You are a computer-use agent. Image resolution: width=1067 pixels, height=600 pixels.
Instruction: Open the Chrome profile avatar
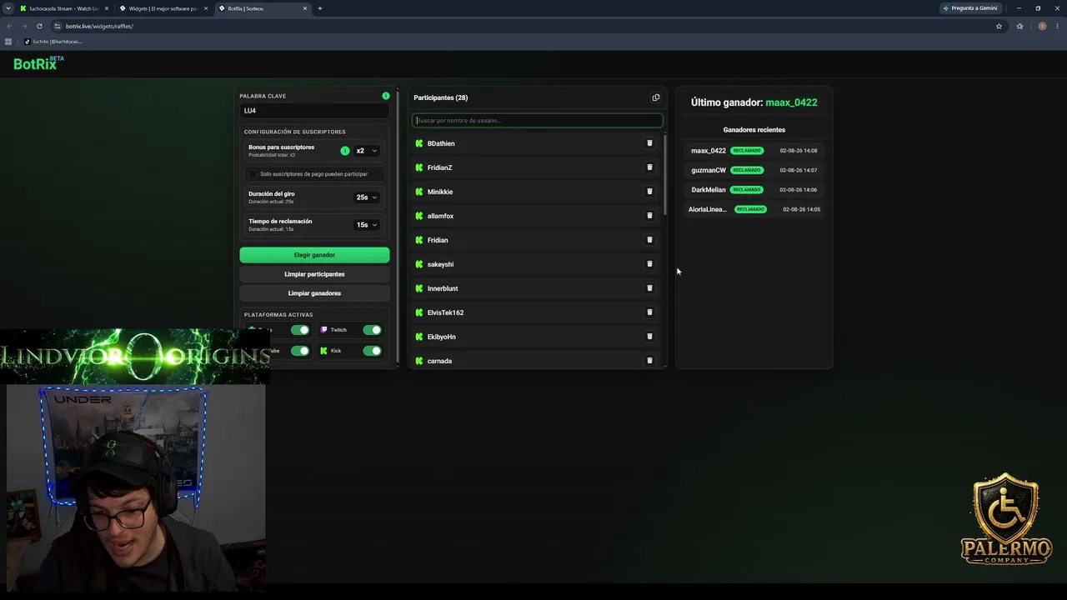(1042, 26)
